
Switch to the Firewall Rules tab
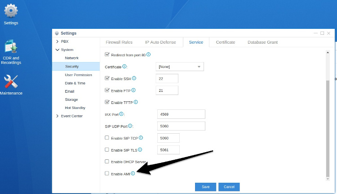119,42
